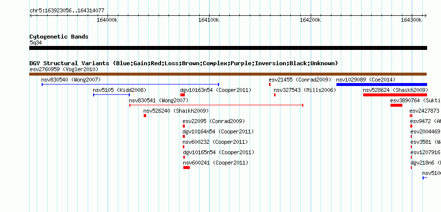The height and width of the screenshot is (212, 441).
Task: Click the Cytogenetic Bands track title
Action: coord(59,37)
